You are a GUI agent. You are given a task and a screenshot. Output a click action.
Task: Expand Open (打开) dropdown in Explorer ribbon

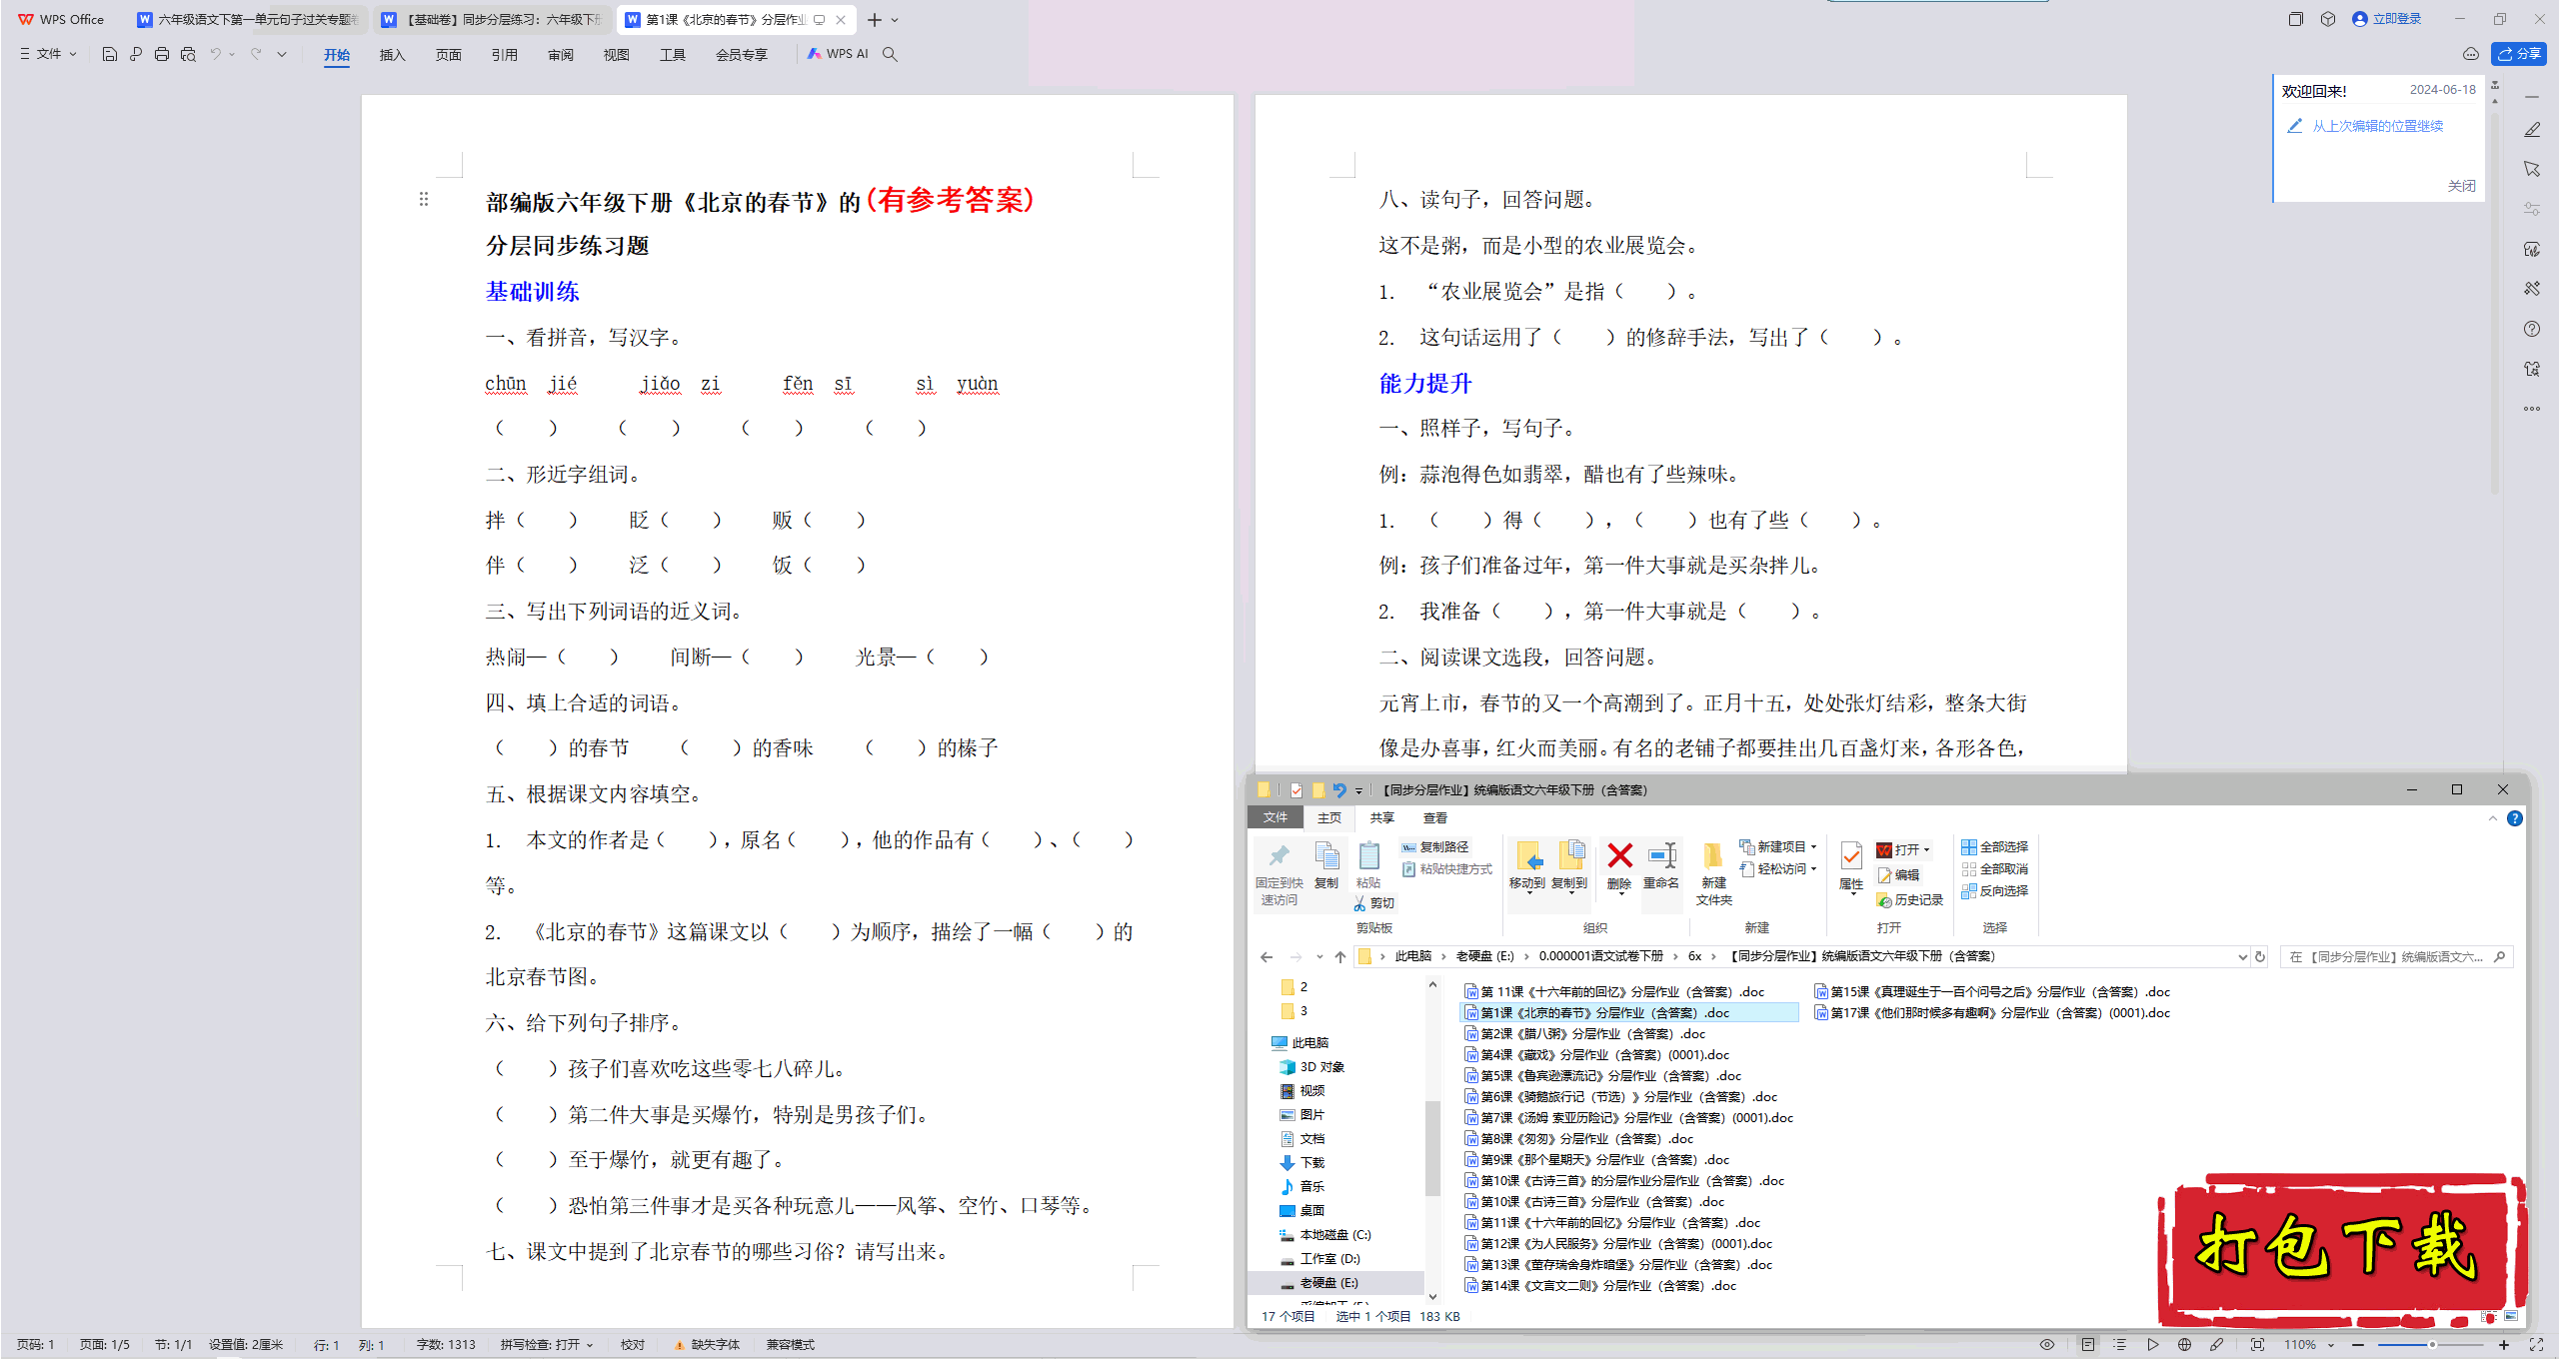click(1926, 850)
